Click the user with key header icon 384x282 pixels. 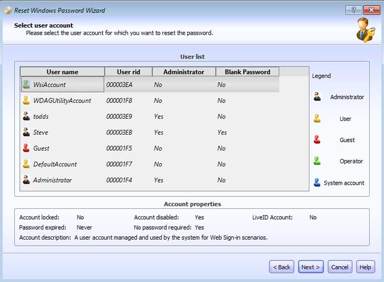coord(365,30)
